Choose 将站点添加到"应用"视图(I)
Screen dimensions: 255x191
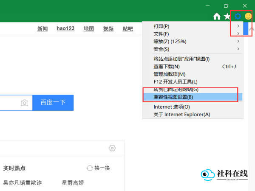tap(193, 59)
